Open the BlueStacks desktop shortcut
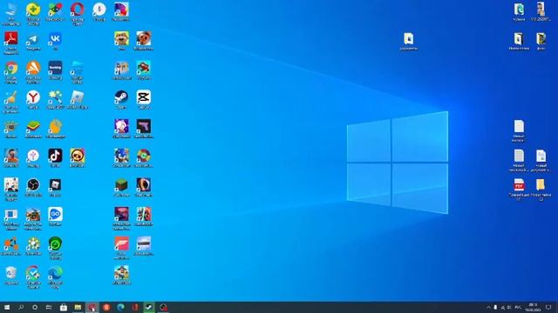The image size is (558, 313). coord(33,129)
